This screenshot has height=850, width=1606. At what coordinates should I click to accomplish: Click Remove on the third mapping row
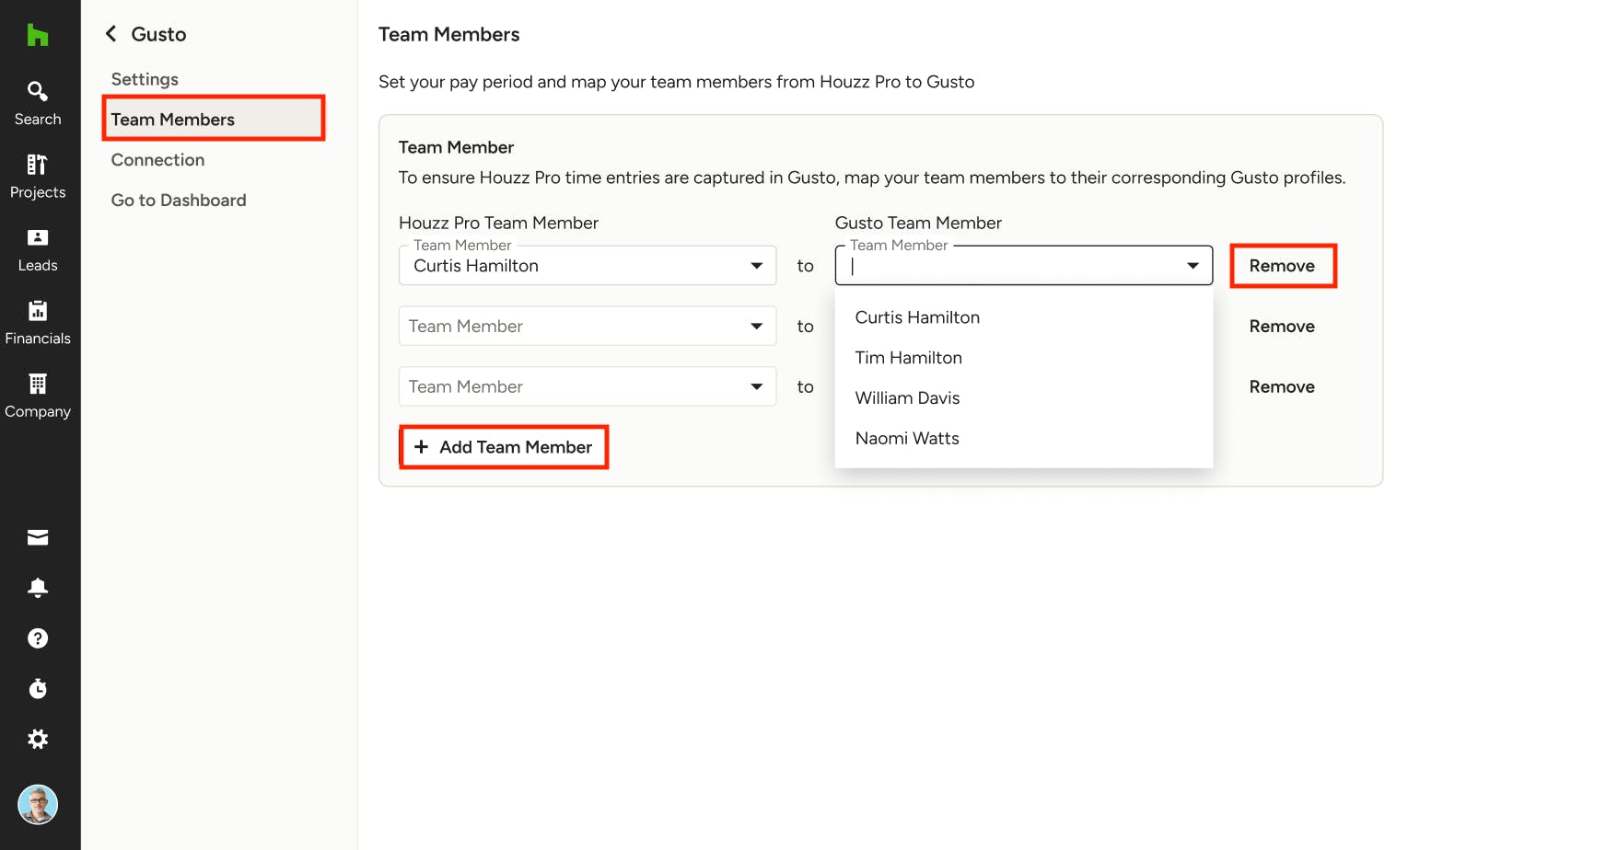tap(1282, 387)
